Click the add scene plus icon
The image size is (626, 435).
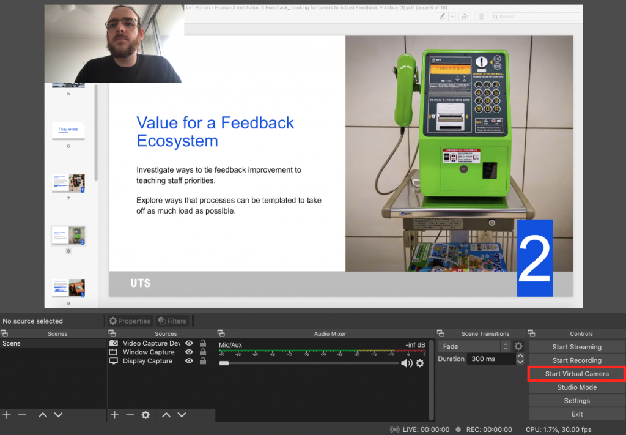pyautogui.click(x=7, y=415)
